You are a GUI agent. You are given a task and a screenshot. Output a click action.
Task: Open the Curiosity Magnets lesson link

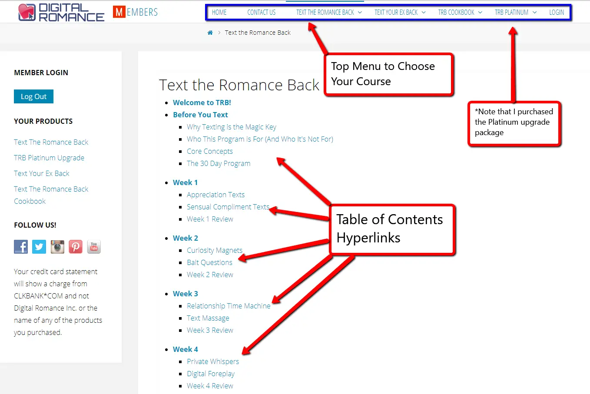tap(215, 250)
